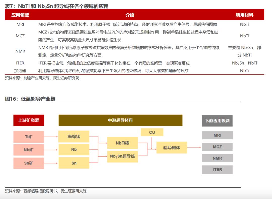
Task: Click the NMR description starting 'NMR 是利用不同元素'
Action: coord(128,51)
